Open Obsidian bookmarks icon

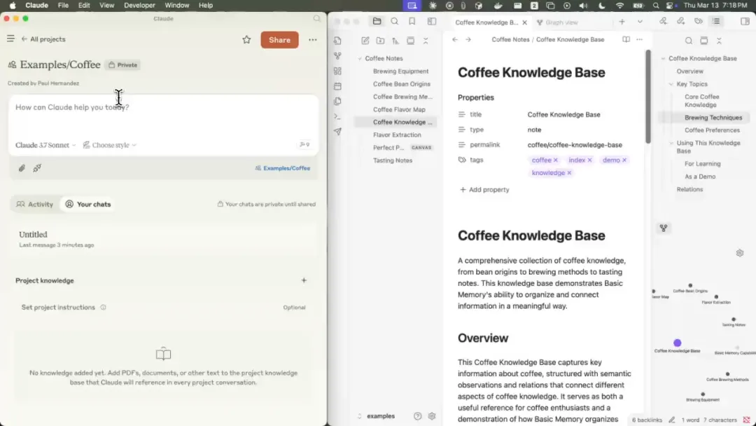pos(412,21)
